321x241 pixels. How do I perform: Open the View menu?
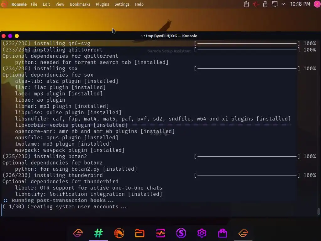click(x=60, y=4)
